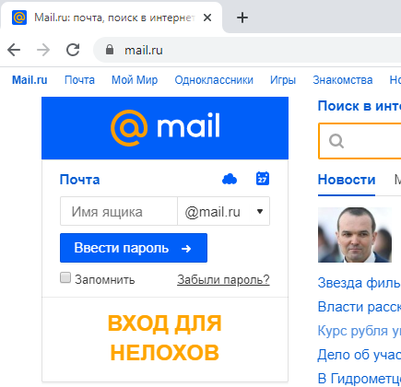Image resolution: width=401 pixels, height=387 pixels.
Task: Click the padlock site security icon
Action: 110,50
